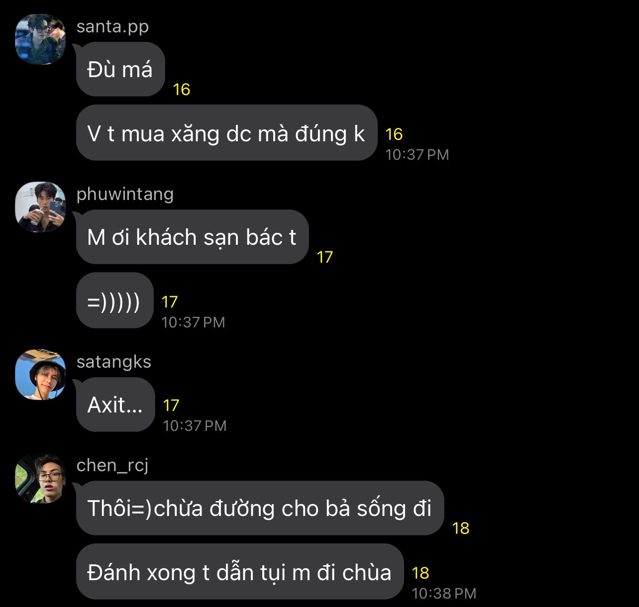The image size is (639, 607).
Task: Click the phuwintang username
Action: click(125, 194)
